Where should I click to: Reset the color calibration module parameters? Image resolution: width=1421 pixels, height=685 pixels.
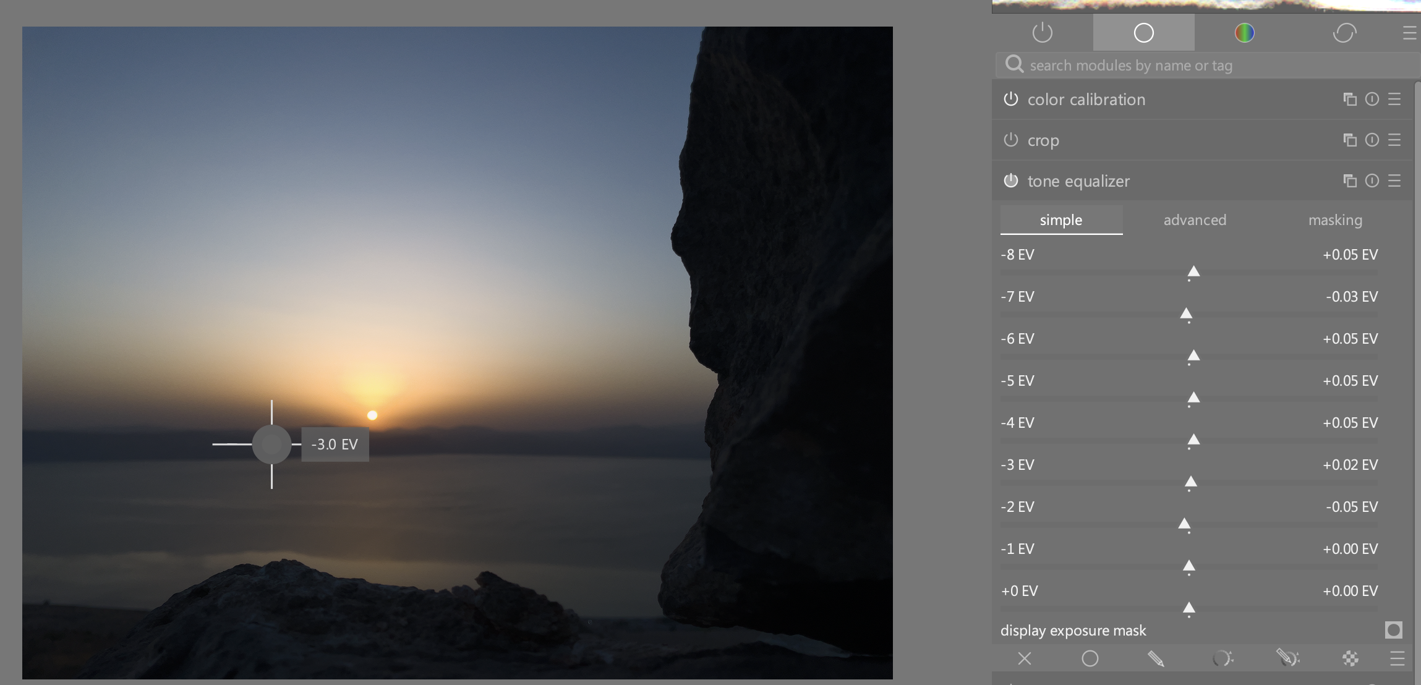coord(1372,99)
